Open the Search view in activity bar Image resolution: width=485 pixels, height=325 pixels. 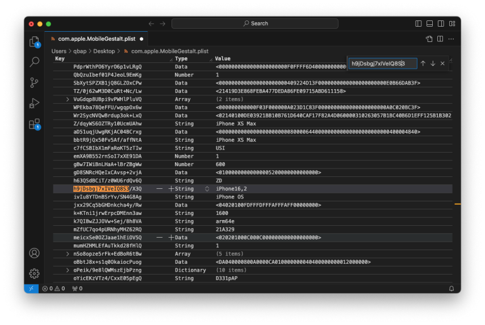(35, 62)
